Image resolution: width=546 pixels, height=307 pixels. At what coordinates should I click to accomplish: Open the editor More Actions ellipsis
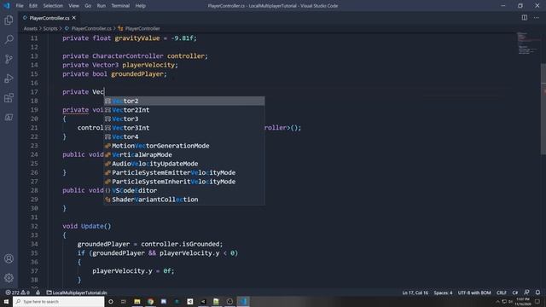[x=537, y=18]
